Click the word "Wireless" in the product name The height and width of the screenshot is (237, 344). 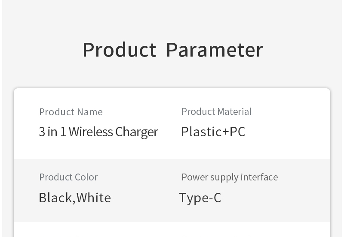coord(91,132)
